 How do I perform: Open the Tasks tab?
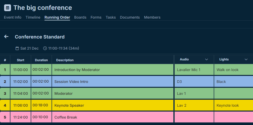111,17
